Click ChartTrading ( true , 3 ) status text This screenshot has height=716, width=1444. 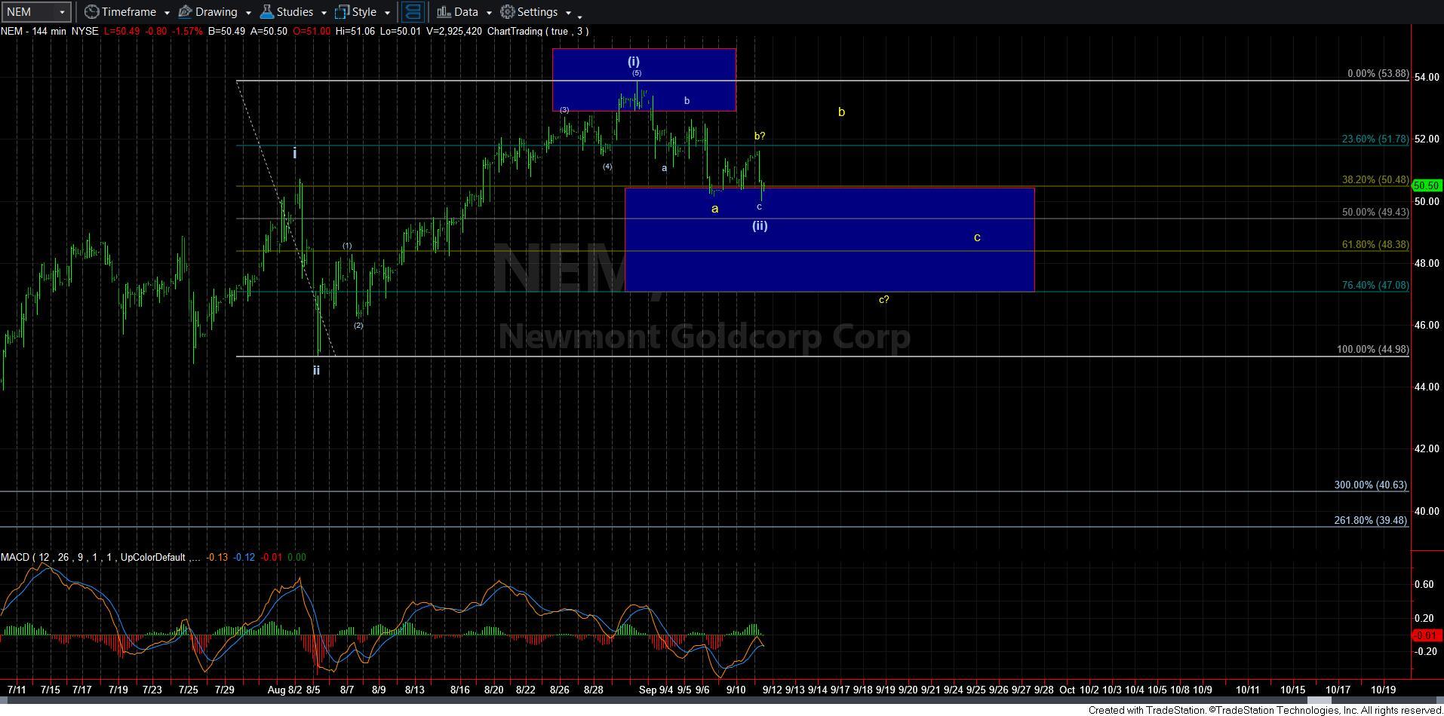pos(538,31)
